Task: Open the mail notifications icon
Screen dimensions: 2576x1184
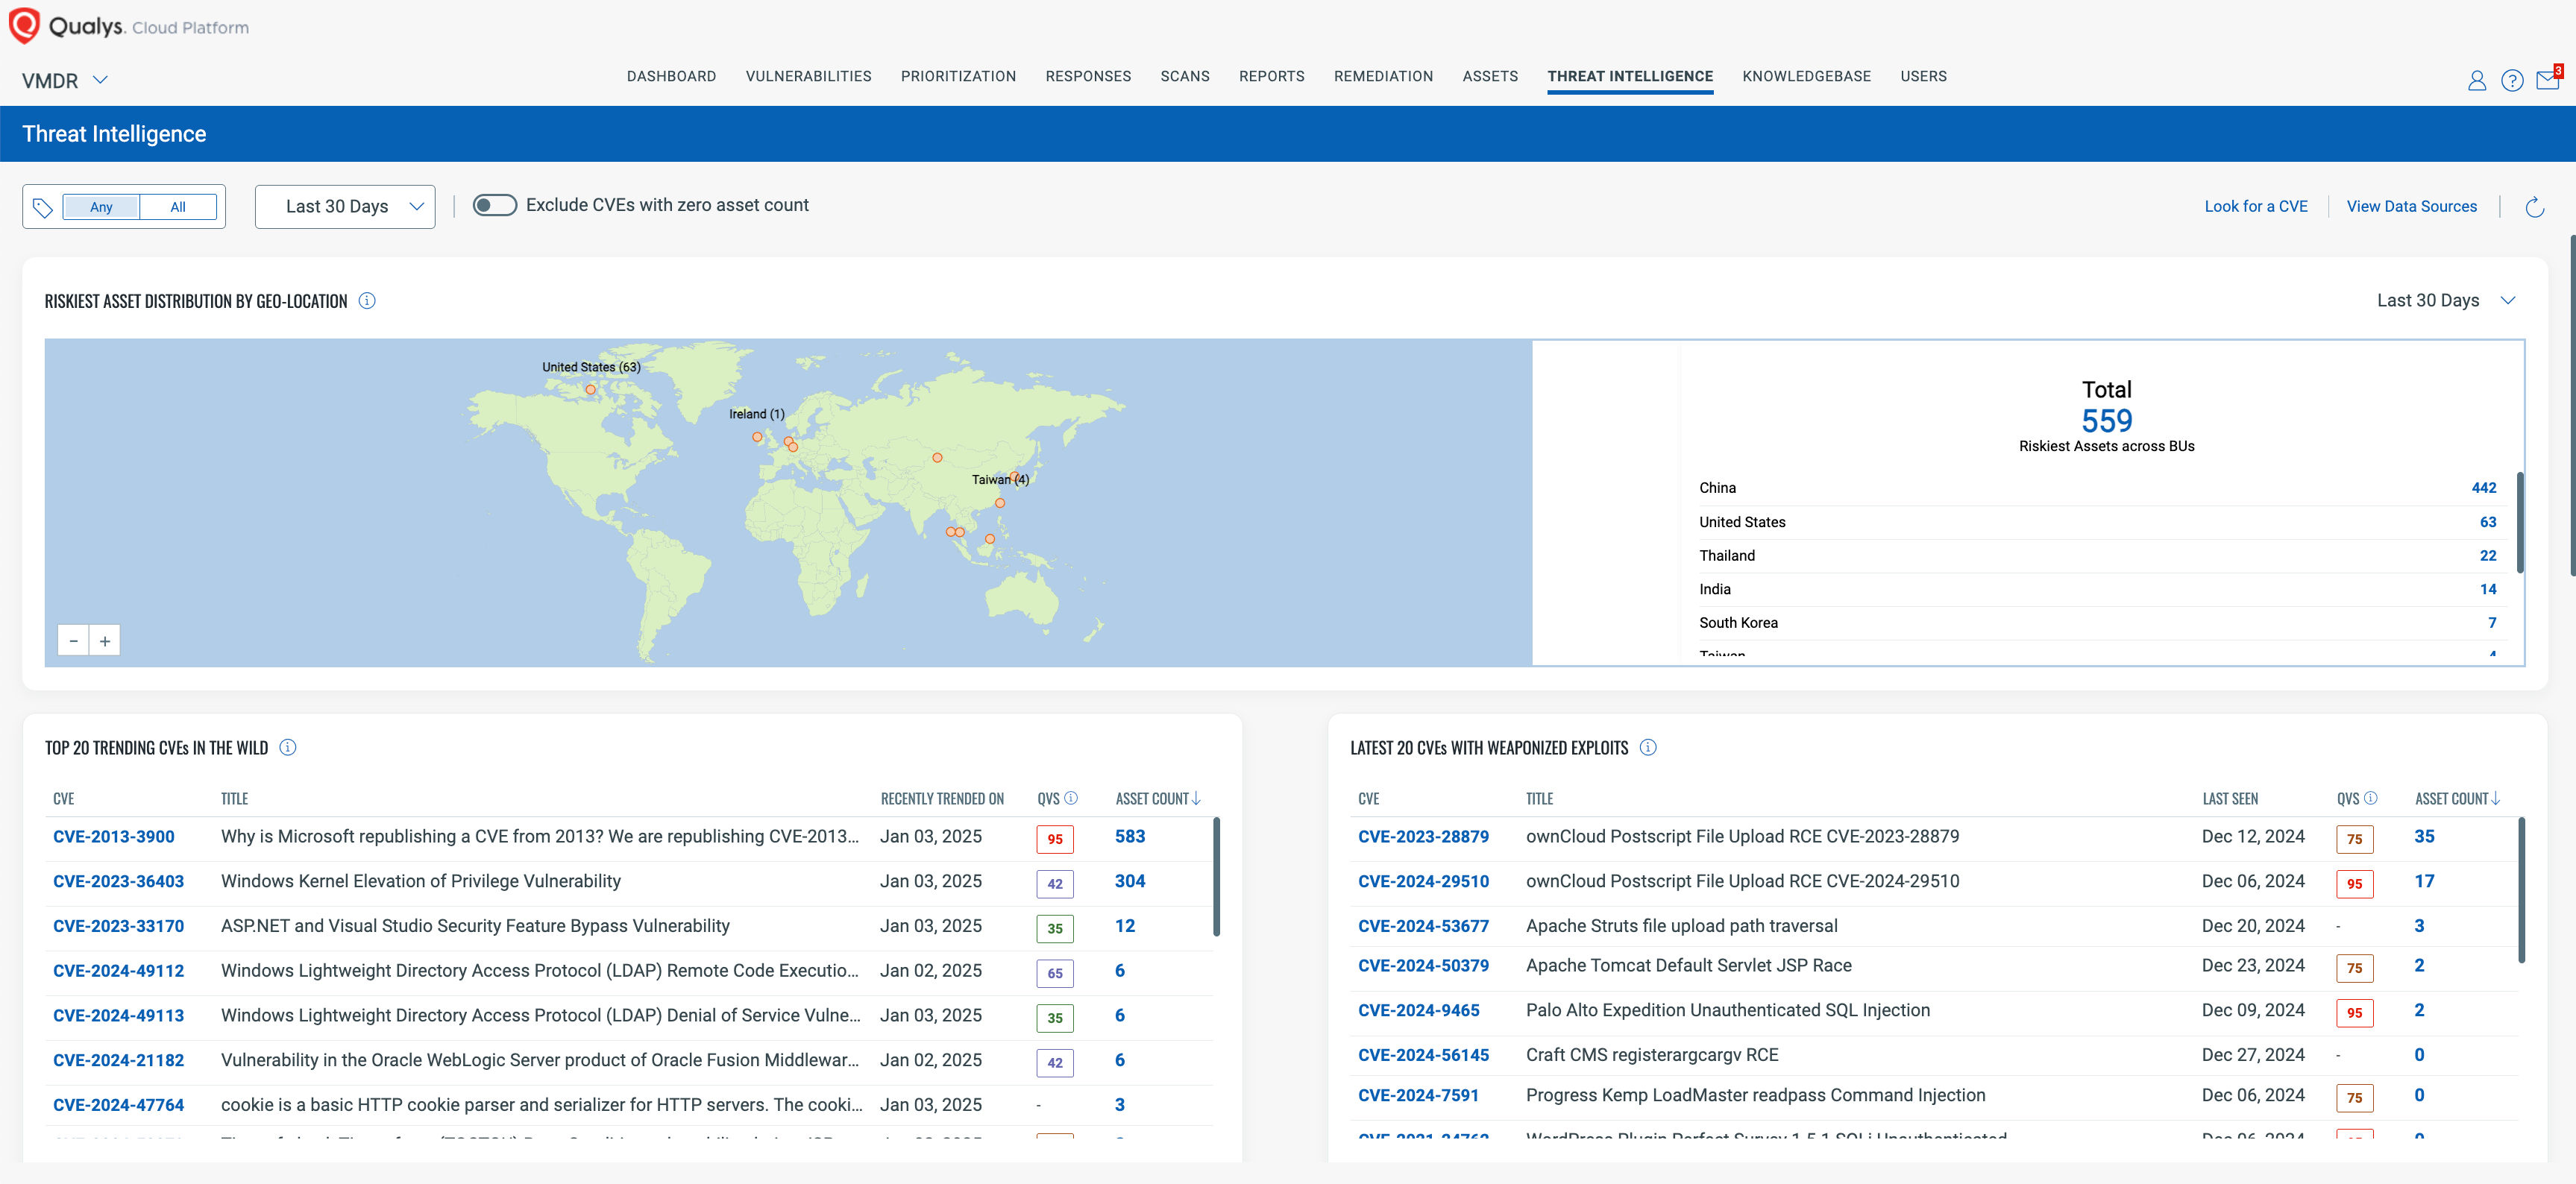Action: (2547, 80)
